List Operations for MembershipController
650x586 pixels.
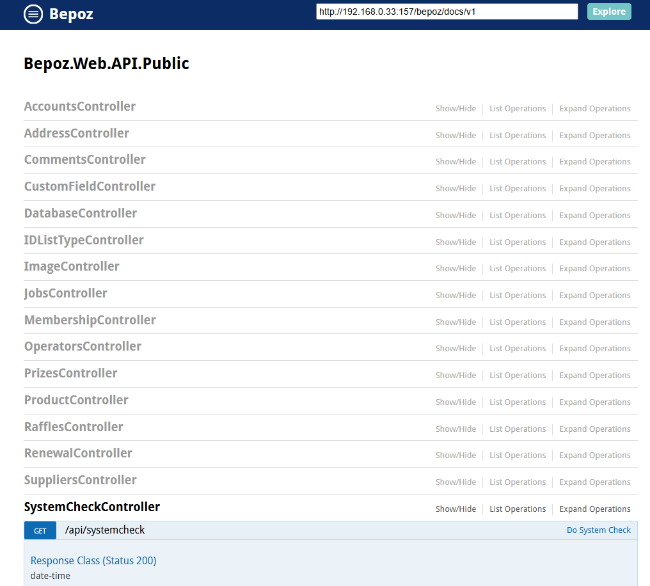[x=518, y=322]
